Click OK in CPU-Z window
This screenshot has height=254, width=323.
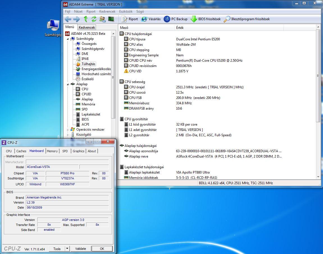[102, 249]
